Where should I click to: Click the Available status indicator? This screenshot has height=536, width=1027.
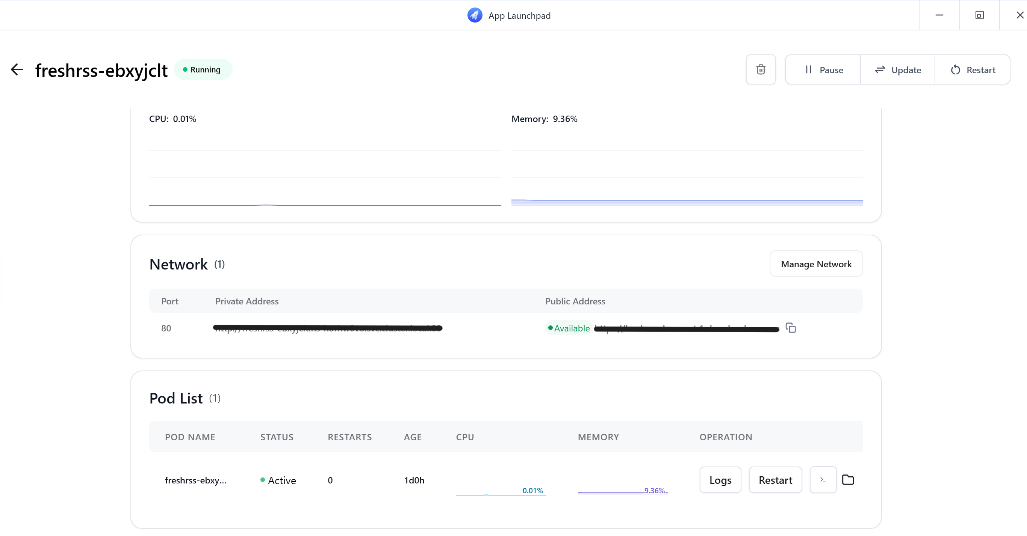pos(569,328)
